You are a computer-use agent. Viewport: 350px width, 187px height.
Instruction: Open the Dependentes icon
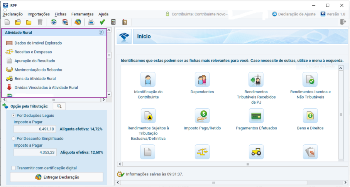pos(202,79)
